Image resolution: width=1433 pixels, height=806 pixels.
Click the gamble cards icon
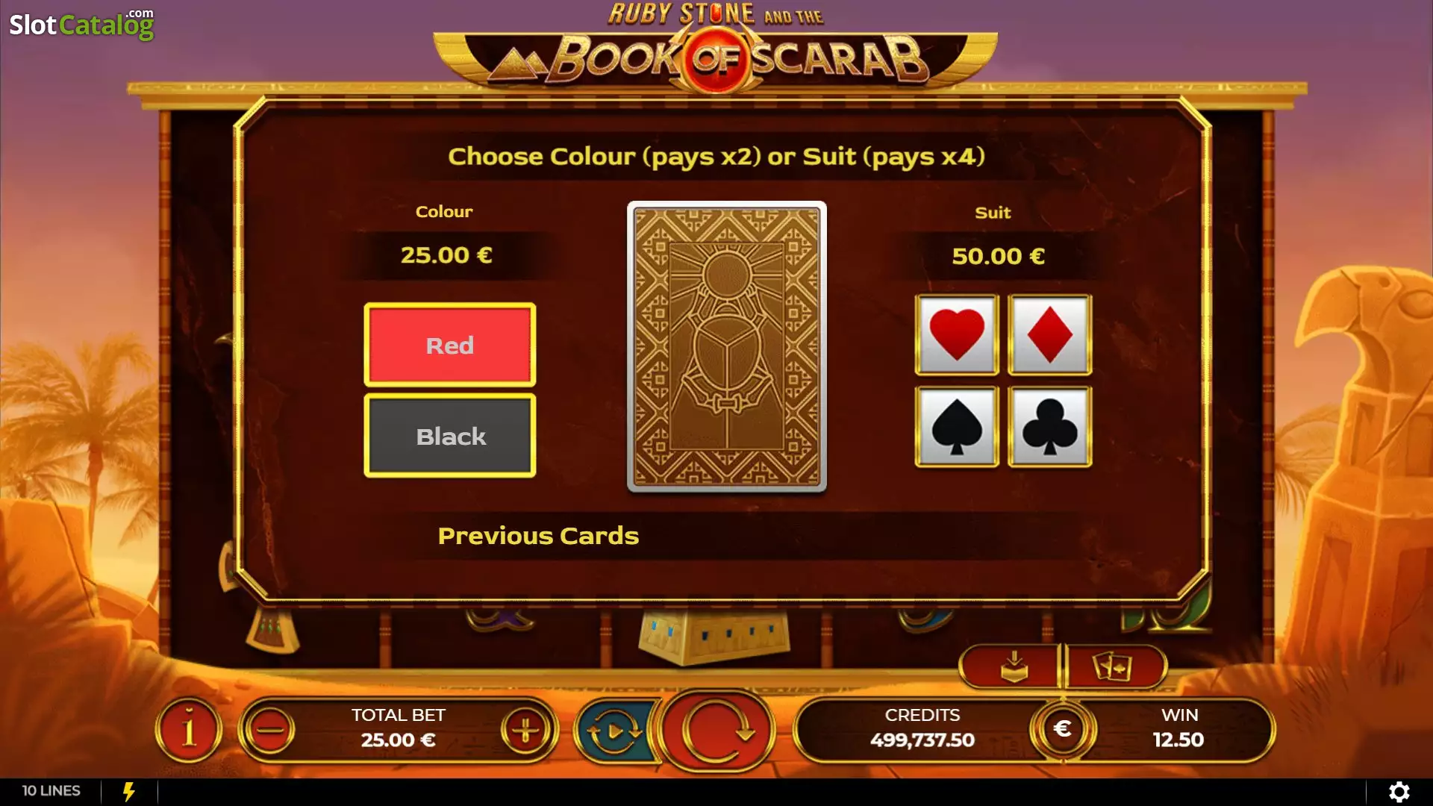coord(1114,666)
